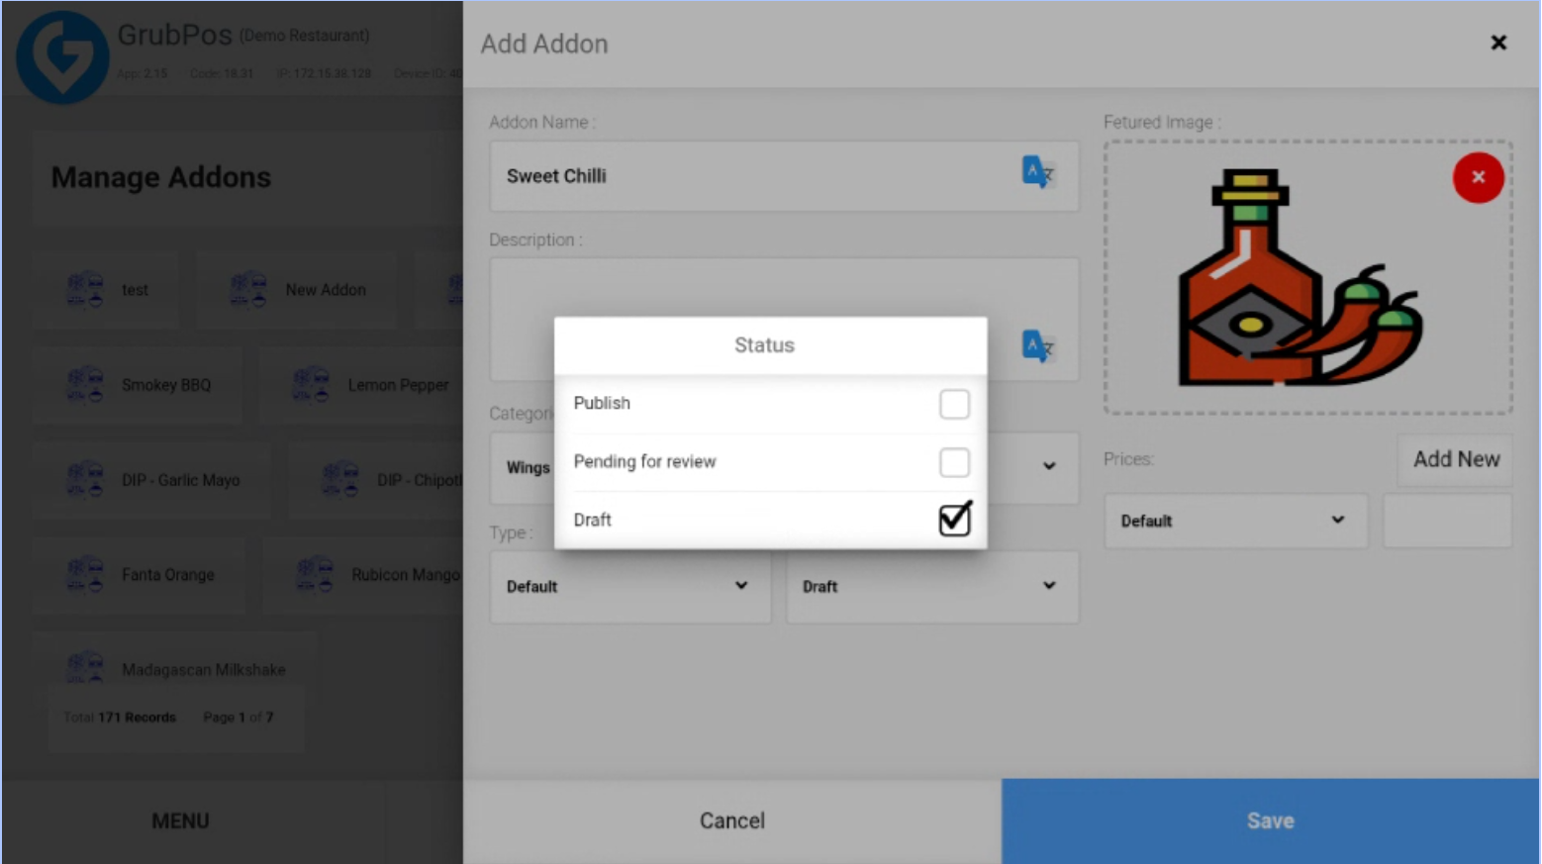This screenshot has width=1542, height=864.
Task: Click the Madagascan Milkshake addon icon
Action: point(85,667)
